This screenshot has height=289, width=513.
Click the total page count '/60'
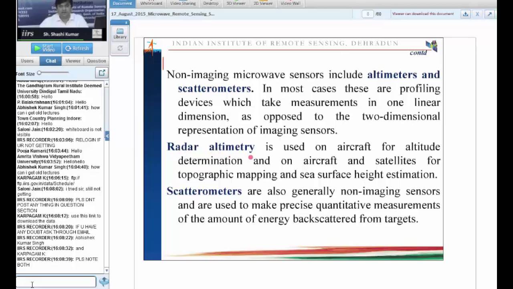(x=378, y=14)
